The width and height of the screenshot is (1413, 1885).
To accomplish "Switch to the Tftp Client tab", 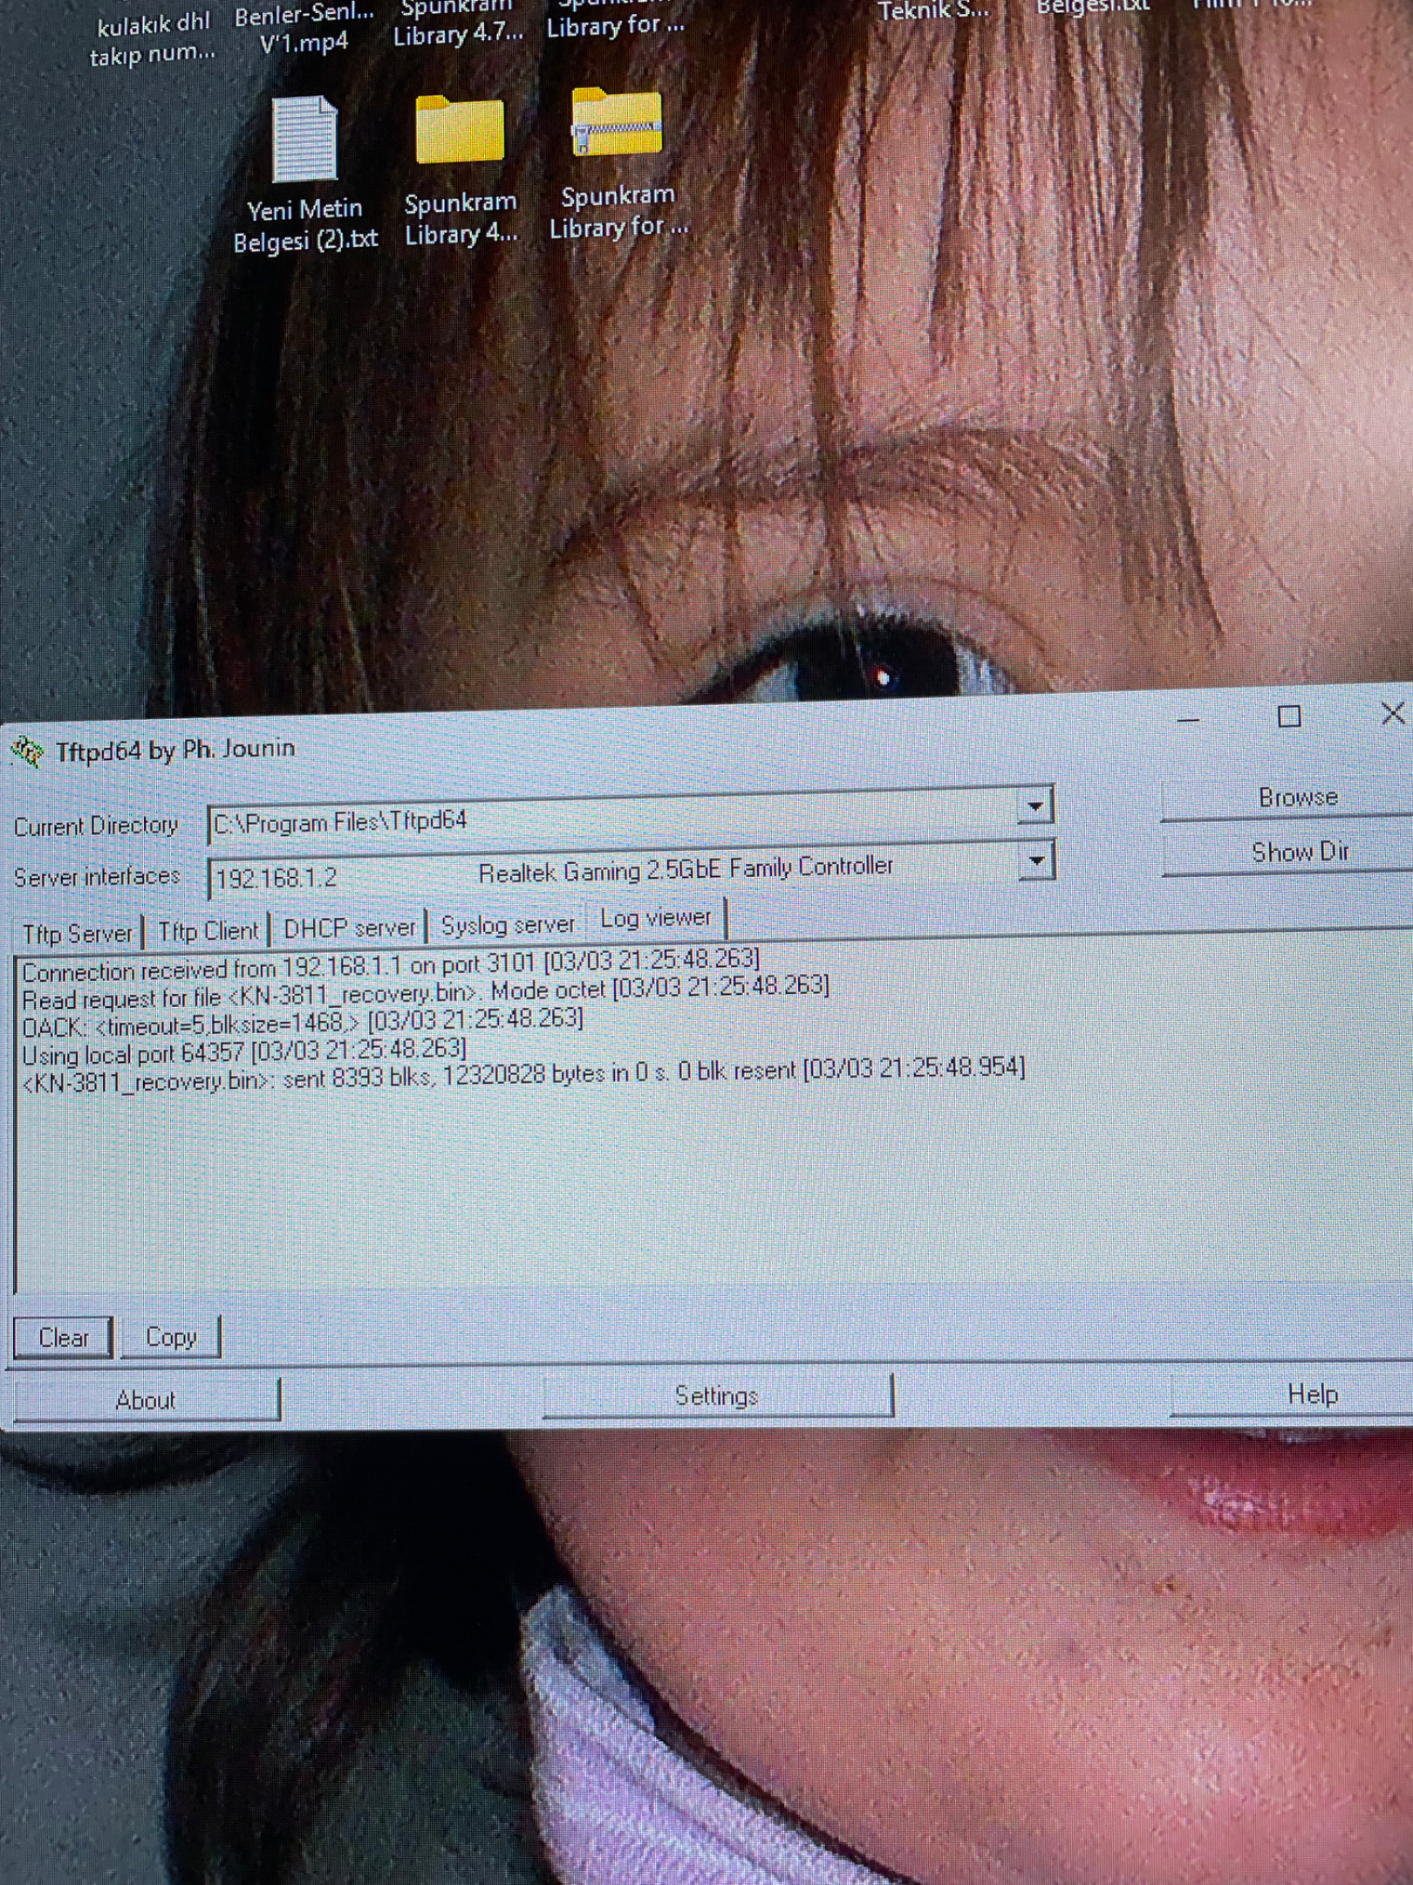I will [x=208, y=931].
